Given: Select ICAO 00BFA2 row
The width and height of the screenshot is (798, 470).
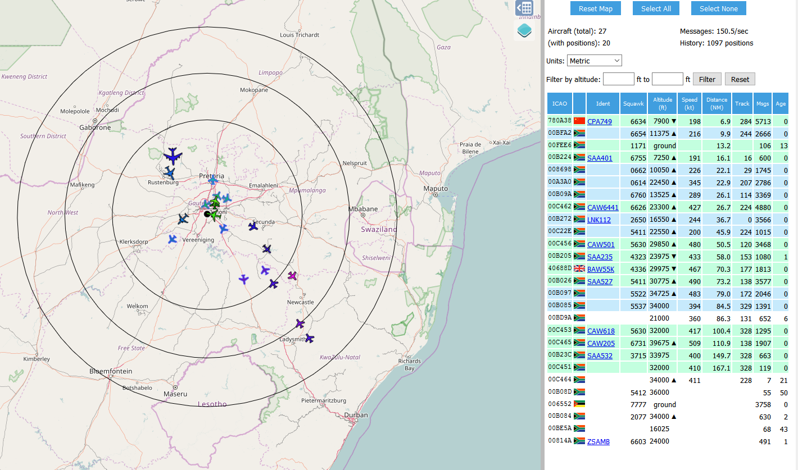Looking at the screenshot, I should click(x=668, y=134).
